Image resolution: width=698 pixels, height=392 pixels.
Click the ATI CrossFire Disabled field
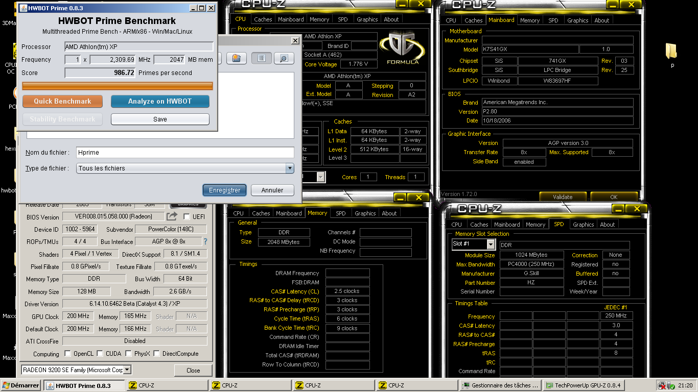pyautogui.click(x=135, y=340)
